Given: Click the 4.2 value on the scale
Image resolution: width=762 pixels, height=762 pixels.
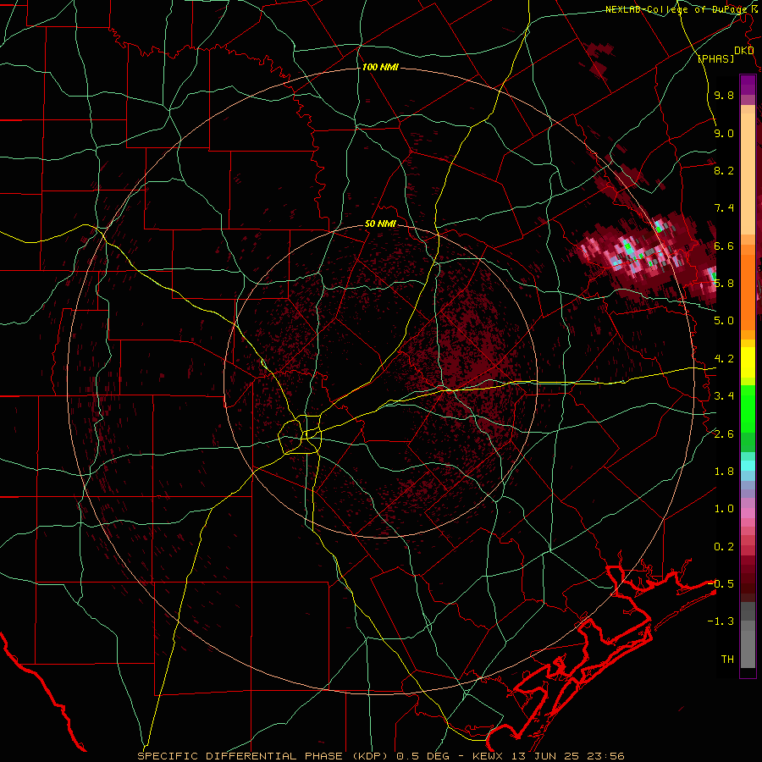Looking at the screenshot, I should click(x=724, y=359).
